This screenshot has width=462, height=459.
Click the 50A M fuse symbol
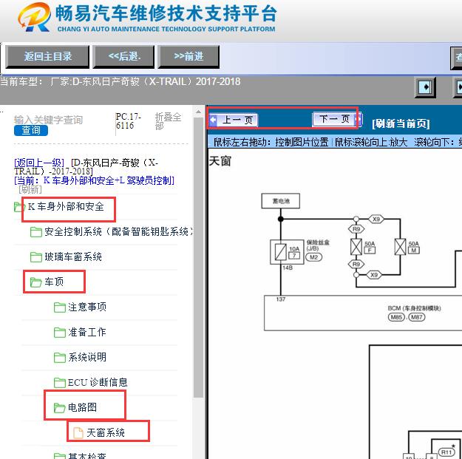(400, 247)
